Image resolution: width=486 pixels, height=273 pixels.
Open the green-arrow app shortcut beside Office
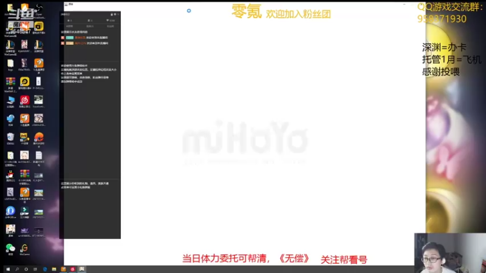tap(24, 212)
